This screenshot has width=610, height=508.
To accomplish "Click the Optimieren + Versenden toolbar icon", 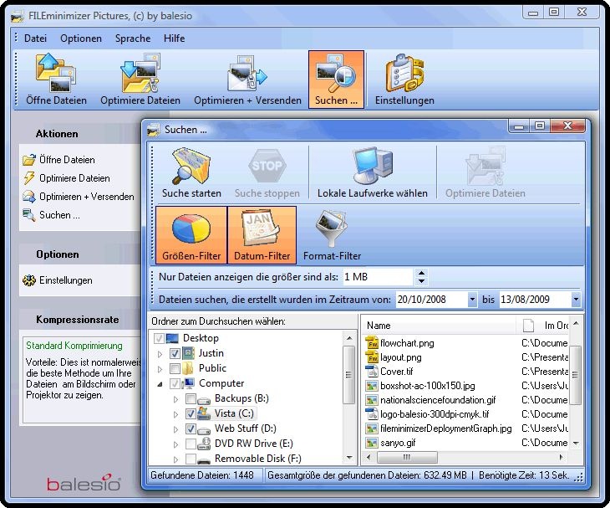I will pos(247,74).
